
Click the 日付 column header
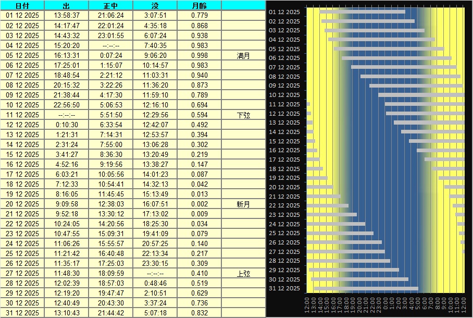(22, 5)
